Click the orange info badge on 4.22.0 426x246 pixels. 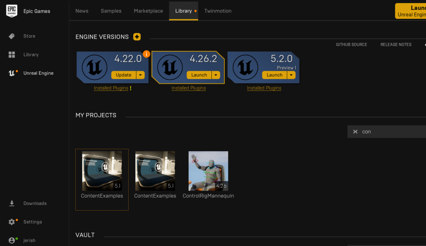point(146,54)
